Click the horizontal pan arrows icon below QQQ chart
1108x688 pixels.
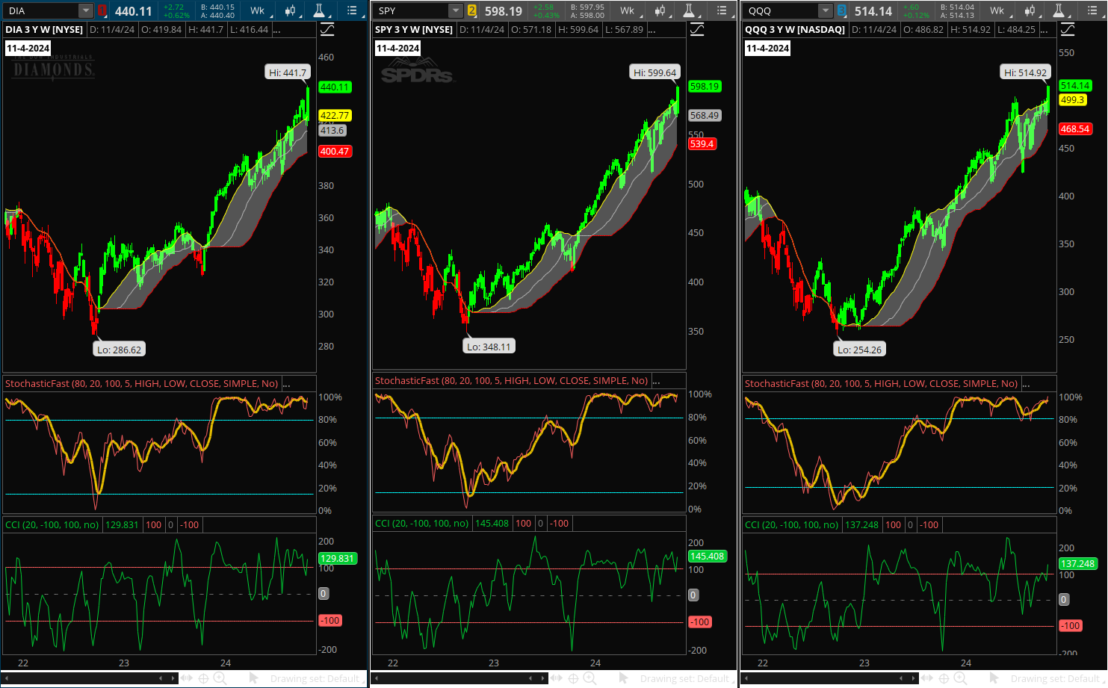tap(927, 678)
